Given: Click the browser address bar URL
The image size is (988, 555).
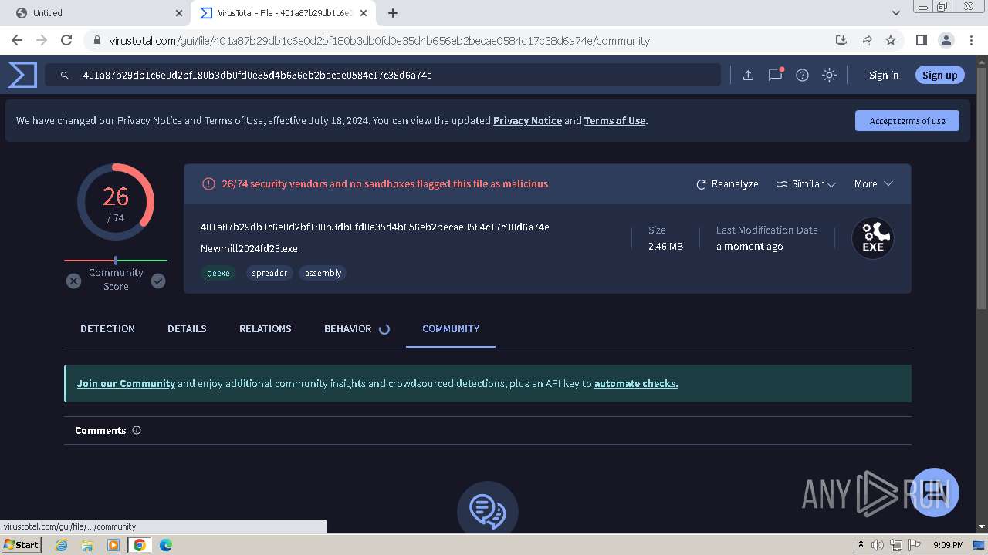Looking at the screenshot, I should [379, 40].
